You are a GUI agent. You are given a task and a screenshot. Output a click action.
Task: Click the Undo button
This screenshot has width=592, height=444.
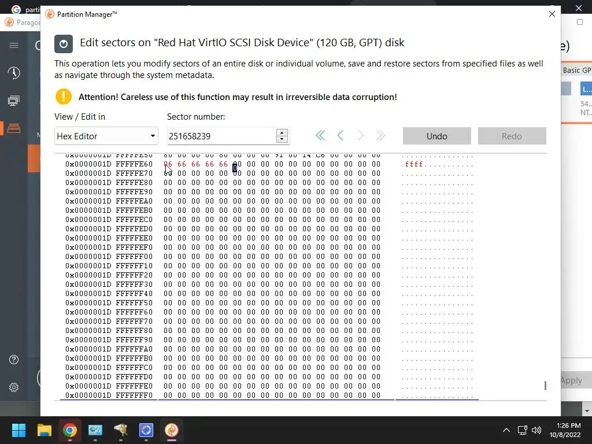click(x=437, y=136)
